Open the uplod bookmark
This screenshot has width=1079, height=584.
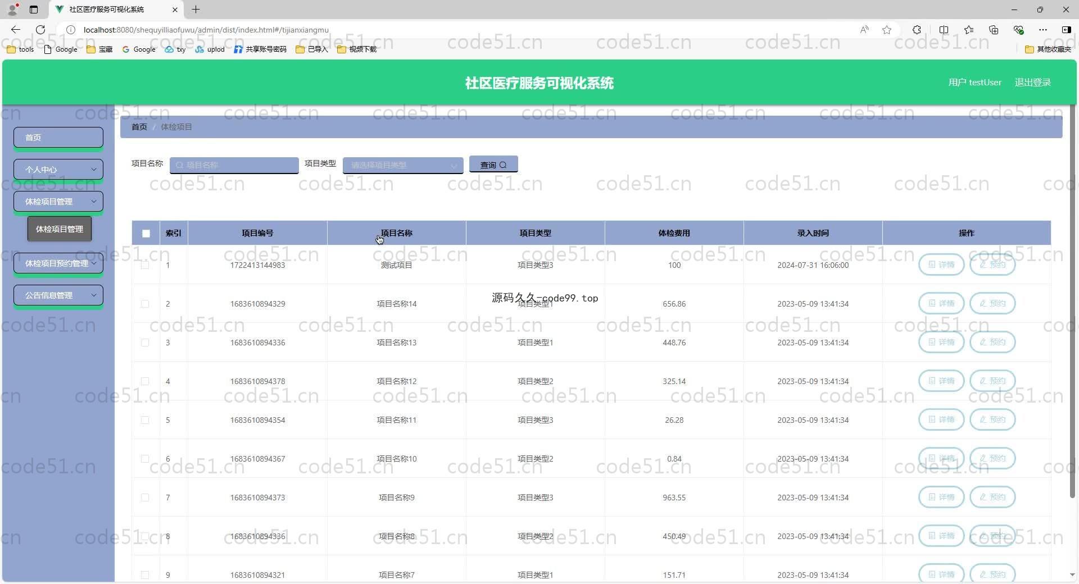[210, 49]
